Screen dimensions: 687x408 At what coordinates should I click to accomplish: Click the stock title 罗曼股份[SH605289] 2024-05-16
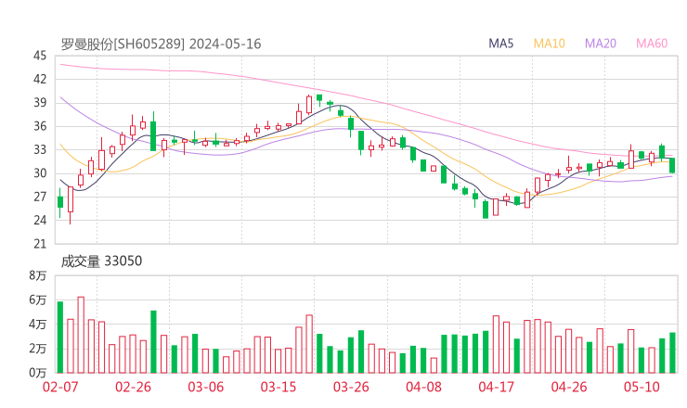161,45
